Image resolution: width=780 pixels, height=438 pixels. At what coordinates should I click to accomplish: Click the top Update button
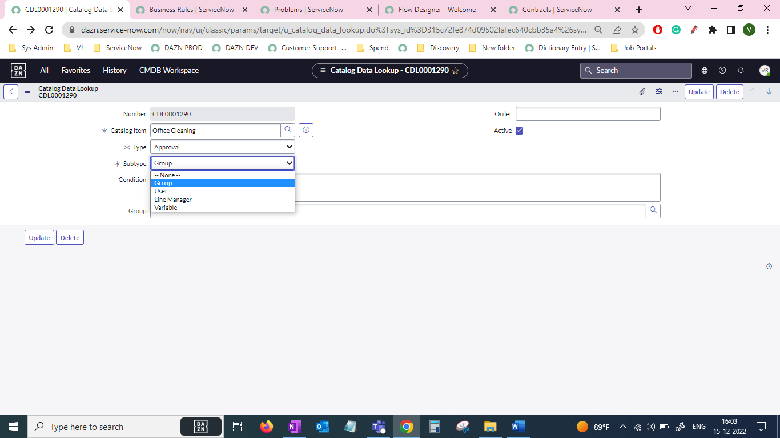(699, 92)
